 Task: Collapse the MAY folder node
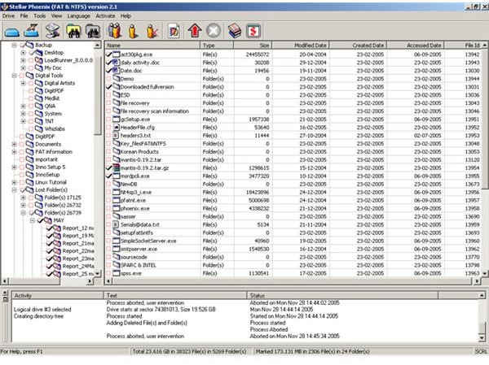tap(32, 220)
